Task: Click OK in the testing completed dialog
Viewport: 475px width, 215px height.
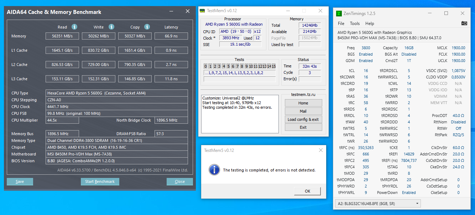Action: click(308, 191)
